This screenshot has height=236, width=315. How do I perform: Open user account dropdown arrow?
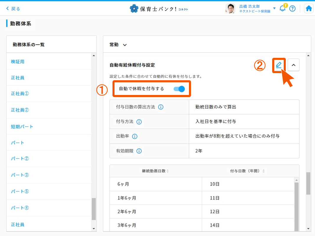[274, 8]
